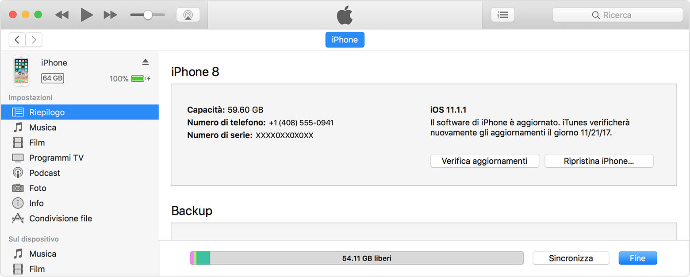Click the AirPlay icon button
Screen dimensions: 690x277
tap(188, 15)
